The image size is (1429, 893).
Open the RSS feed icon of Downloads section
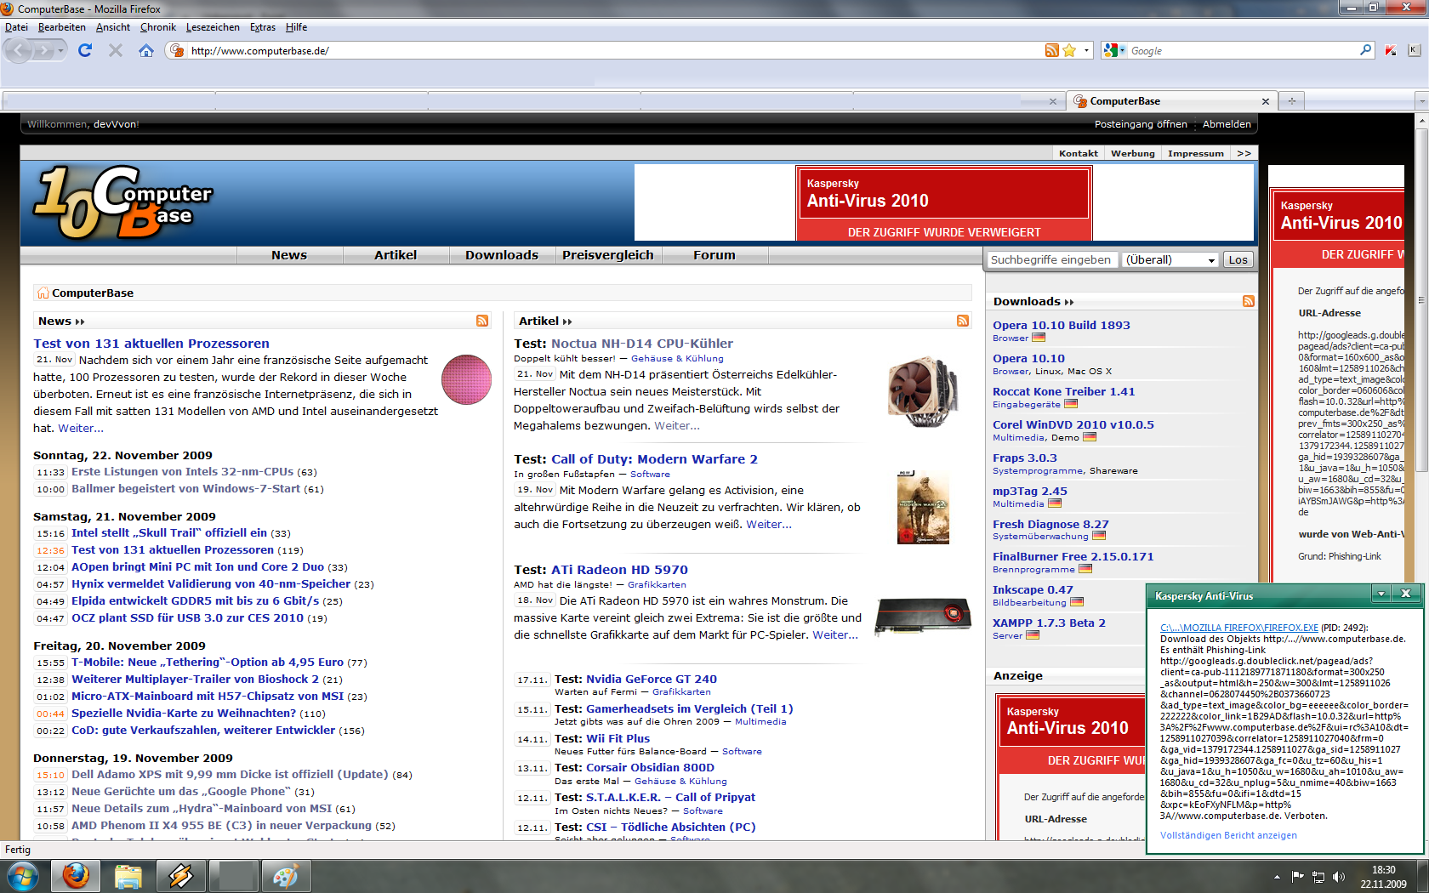(x=1249, y=301)
